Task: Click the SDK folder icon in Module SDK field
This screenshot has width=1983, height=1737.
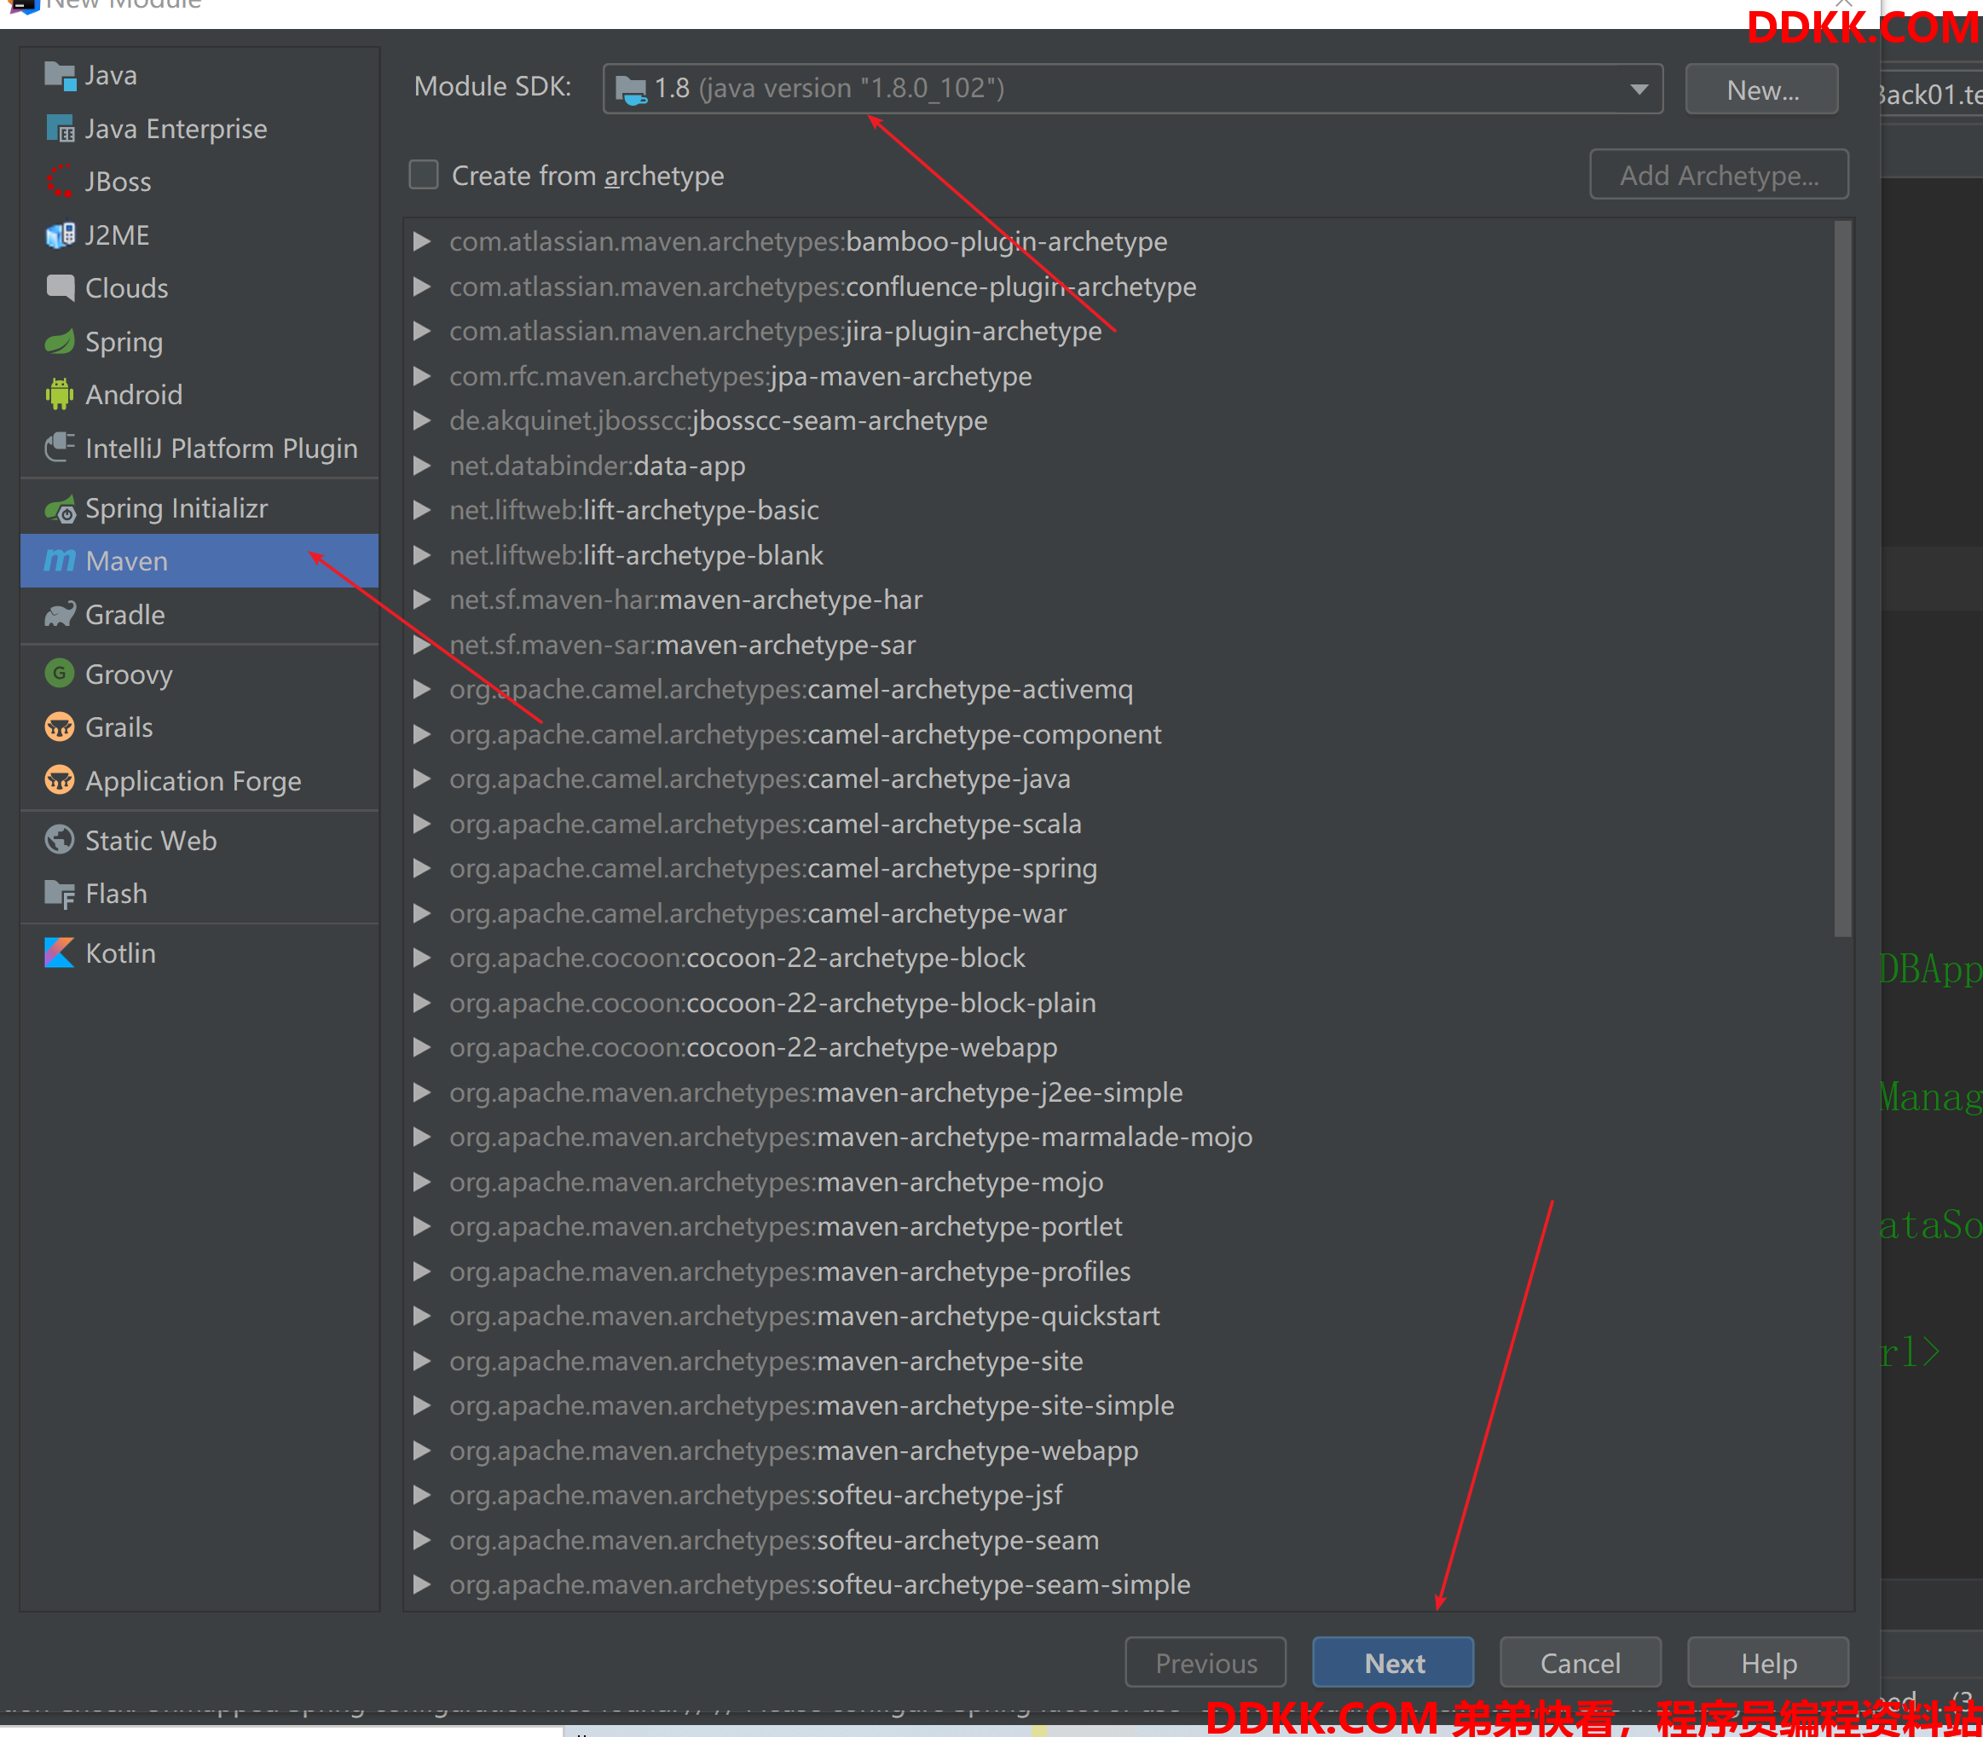Action: coord(631,90)
